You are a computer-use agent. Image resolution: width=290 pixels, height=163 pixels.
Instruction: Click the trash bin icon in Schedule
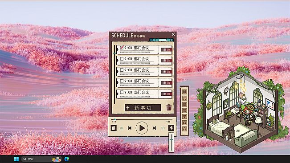pyautogui.click(x=169, y=108)
